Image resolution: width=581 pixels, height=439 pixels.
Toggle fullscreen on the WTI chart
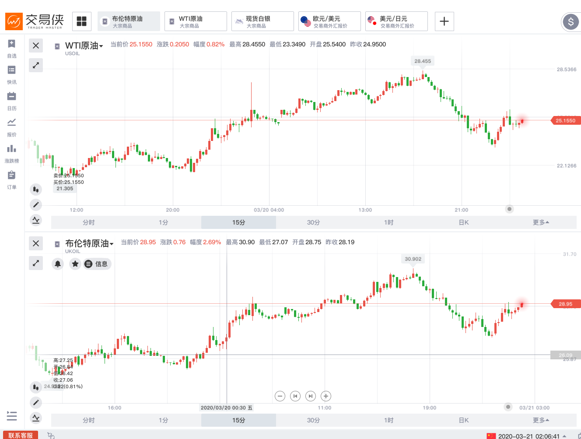point(36,65)
